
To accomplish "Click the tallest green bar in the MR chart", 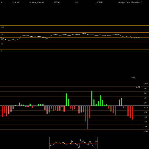I will click(x=92, y=98).
